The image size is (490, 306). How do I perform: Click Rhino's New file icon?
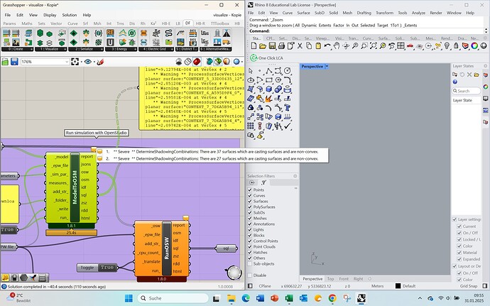(254, 46)
